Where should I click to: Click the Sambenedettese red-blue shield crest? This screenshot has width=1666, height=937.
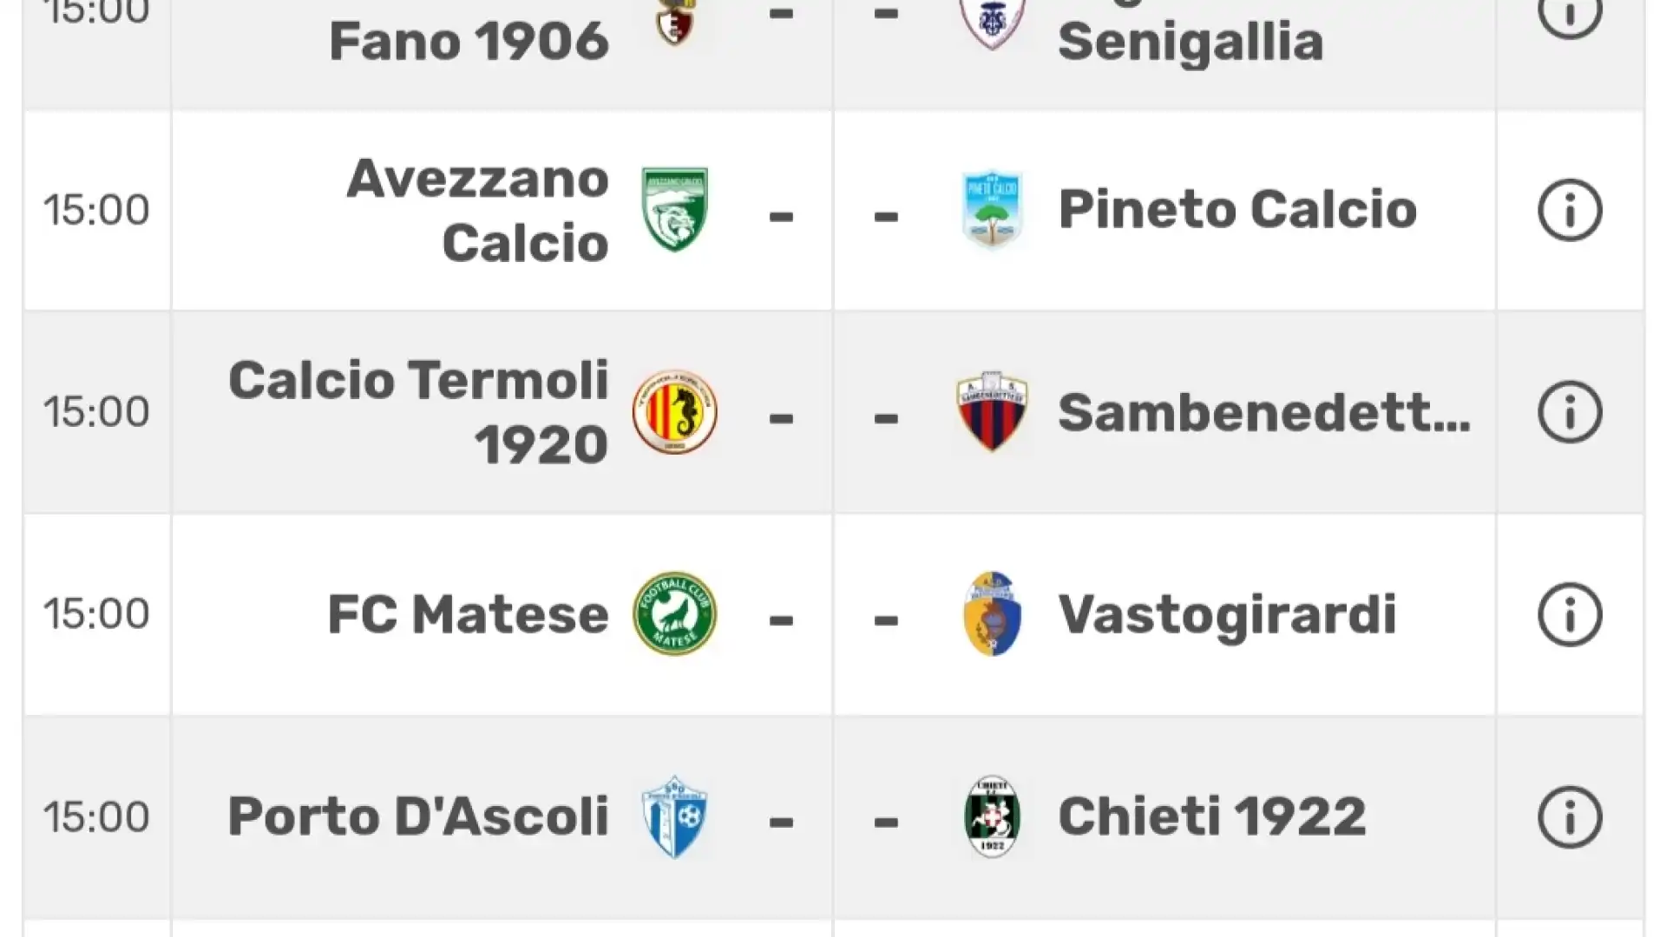point(993,412)
